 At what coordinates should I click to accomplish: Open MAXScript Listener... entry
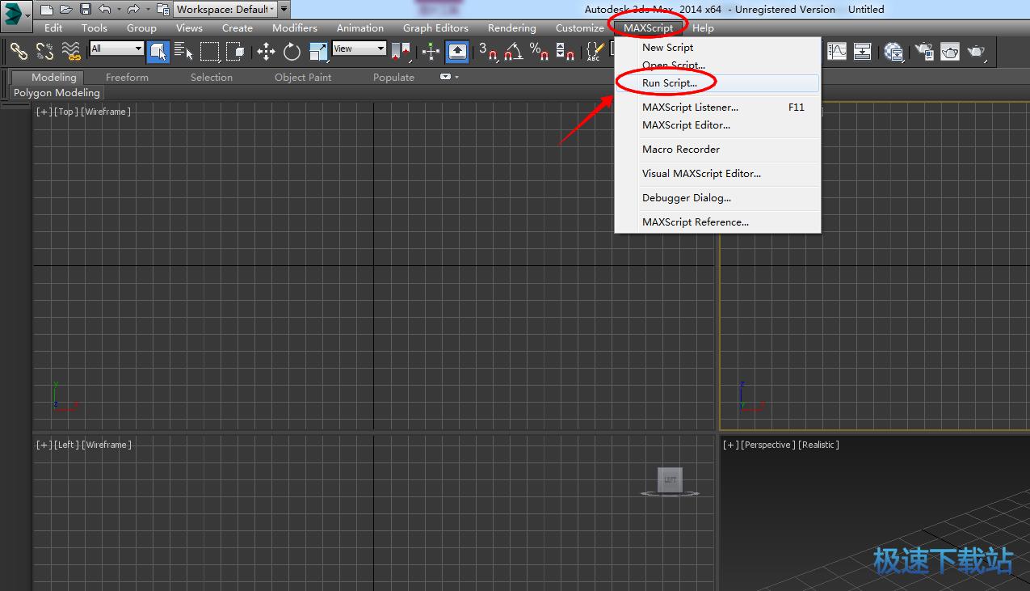(x=717, y=108)
